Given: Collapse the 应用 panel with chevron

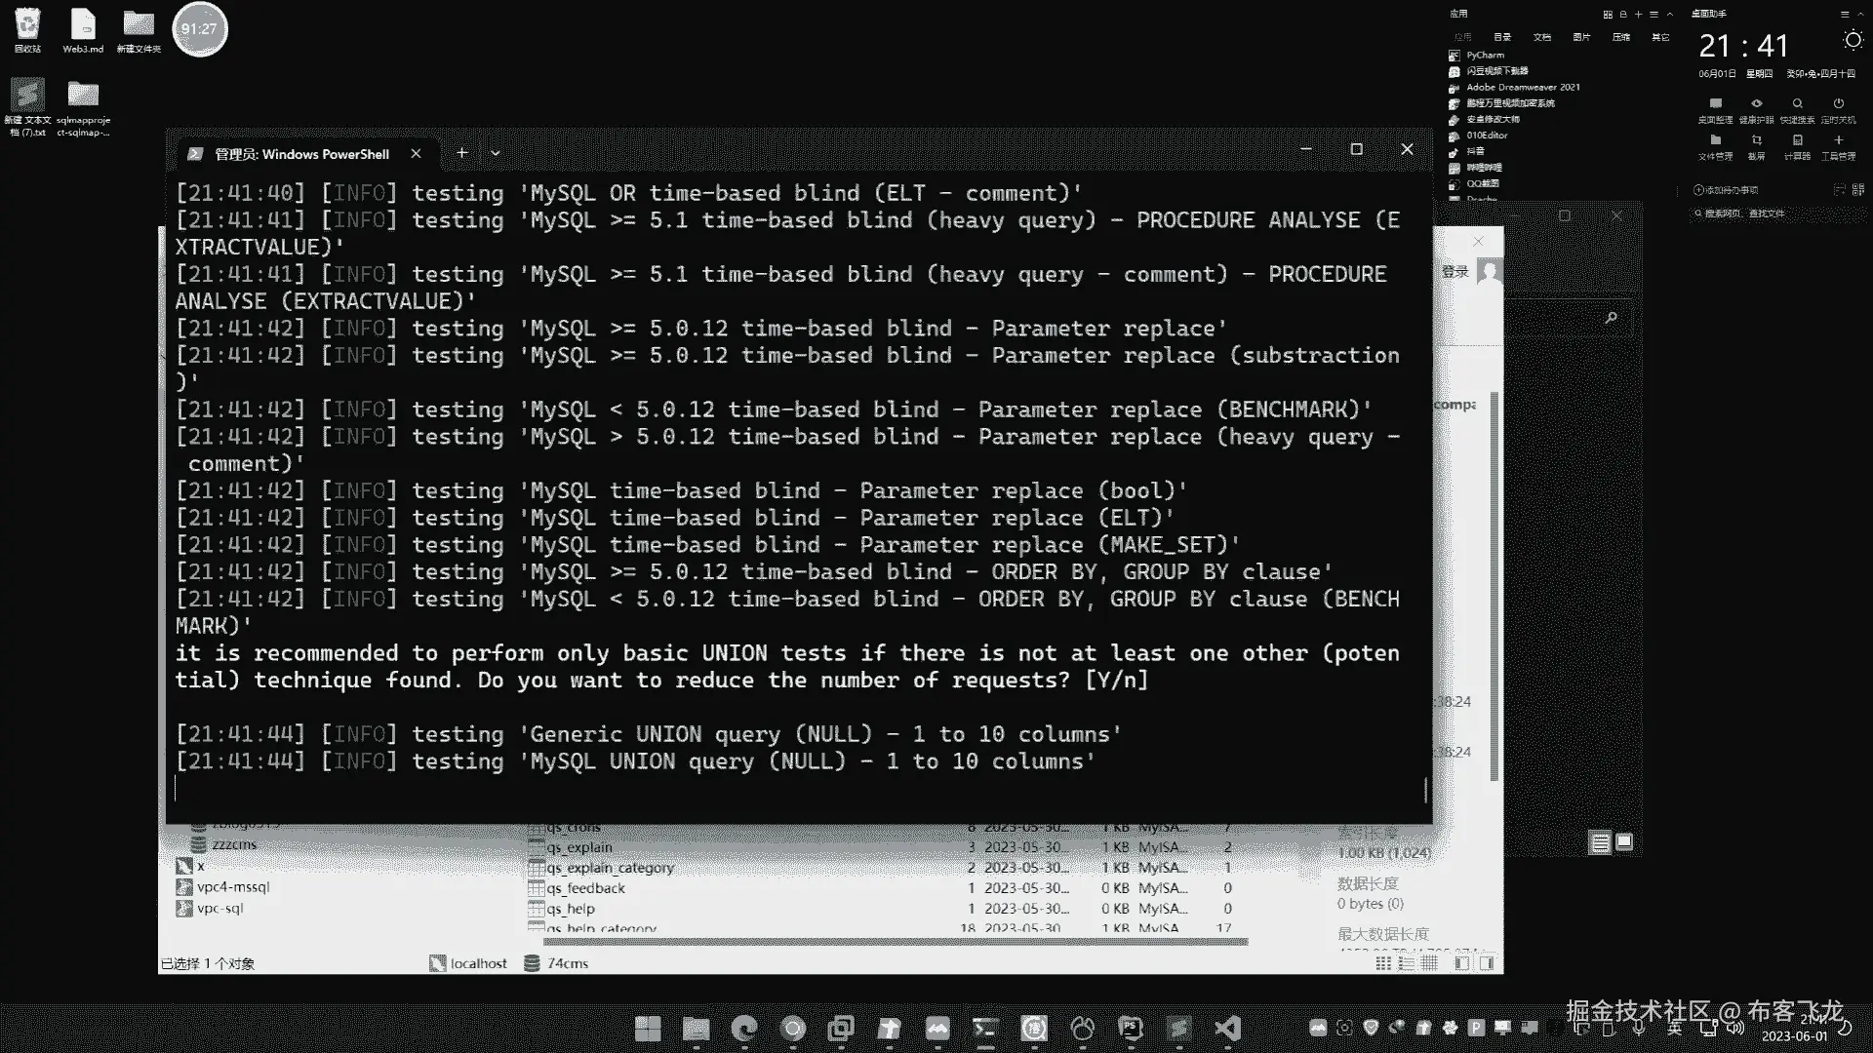Looking at the screenshot, I should [1669, 14].
